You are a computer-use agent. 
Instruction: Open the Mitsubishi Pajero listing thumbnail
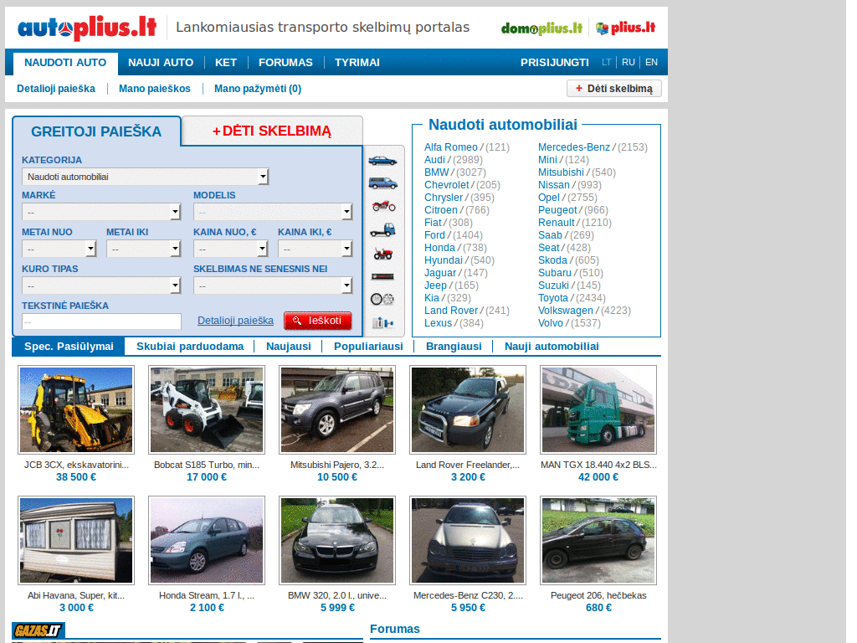337,410
